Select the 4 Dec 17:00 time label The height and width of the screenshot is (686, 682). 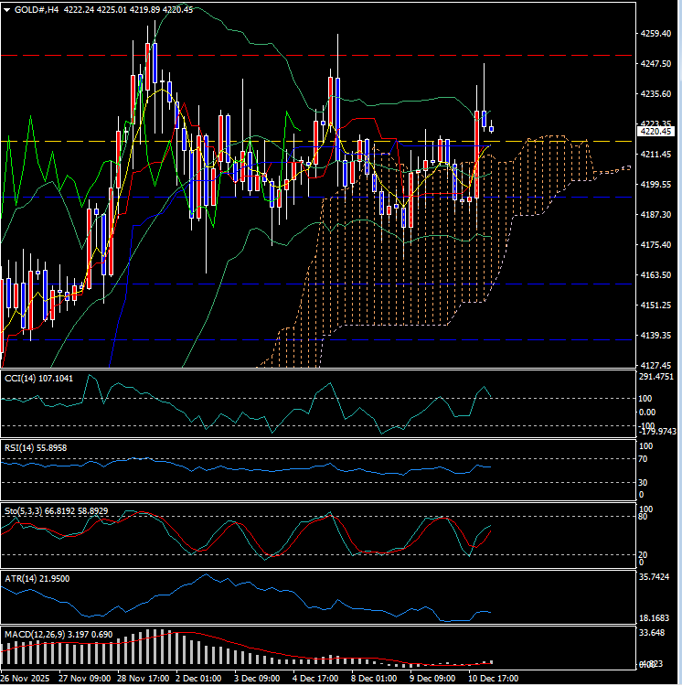[315, 679]
